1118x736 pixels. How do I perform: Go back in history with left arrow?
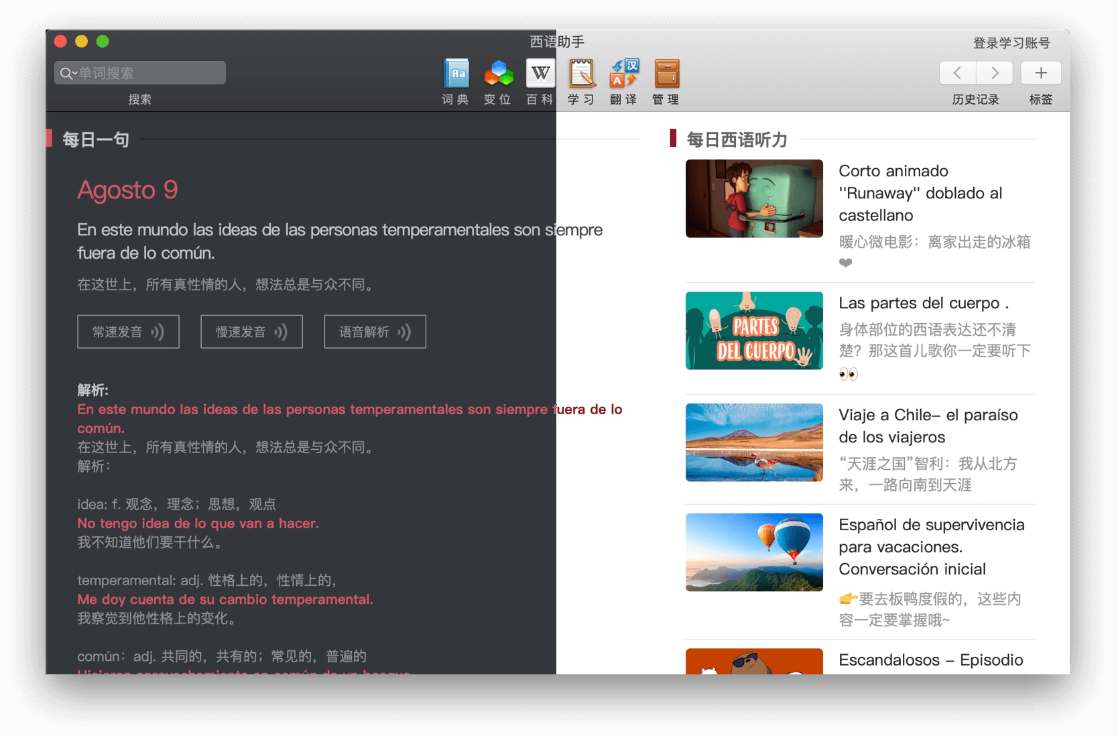(x=957, y=73)
